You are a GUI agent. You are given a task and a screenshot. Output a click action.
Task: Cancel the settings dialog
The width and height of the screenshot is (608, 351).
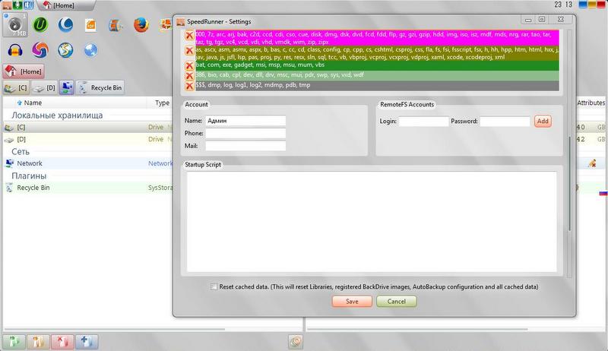(x=396, y=302)
